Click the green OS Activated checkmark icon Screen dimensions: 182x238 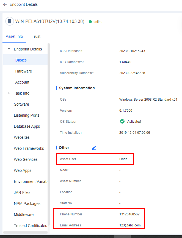click(122, 121)
